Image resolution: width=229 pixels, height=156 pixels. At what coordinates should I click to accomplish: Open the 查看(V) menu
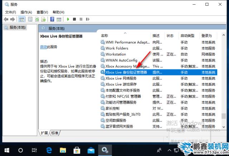[42, 12]
